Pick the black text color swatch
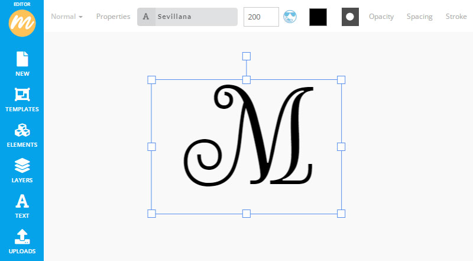 pyautogui.click(x=318, y=17)
